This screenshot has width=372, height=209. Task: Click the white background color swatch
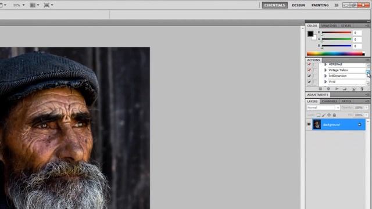coord(314,38)
